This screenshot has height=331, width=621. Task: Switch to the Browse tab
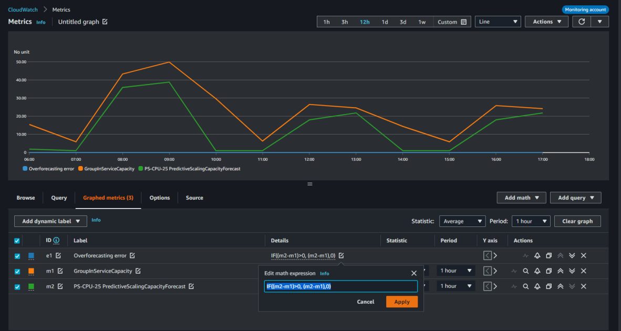coord(25,198)
